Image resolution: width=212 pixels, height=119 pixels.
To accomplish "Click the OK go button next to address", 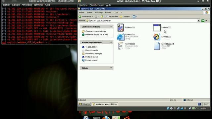I will (x=204, y=20).
